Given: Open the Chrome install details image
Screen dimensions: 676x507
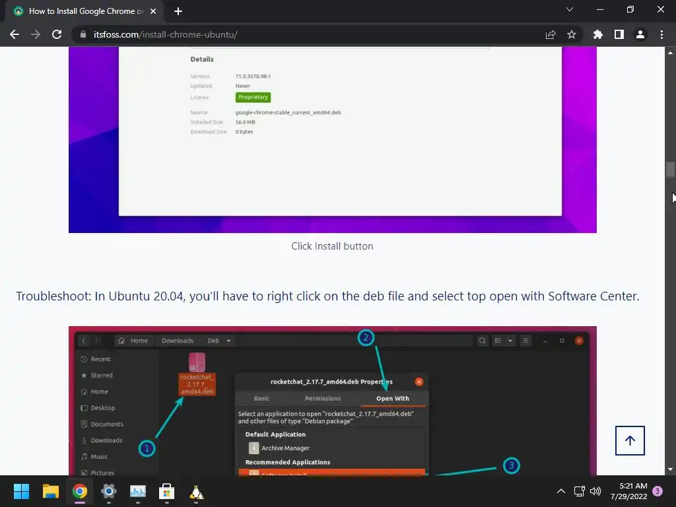Looking at the screenshot, I should [x=333, y=140].
